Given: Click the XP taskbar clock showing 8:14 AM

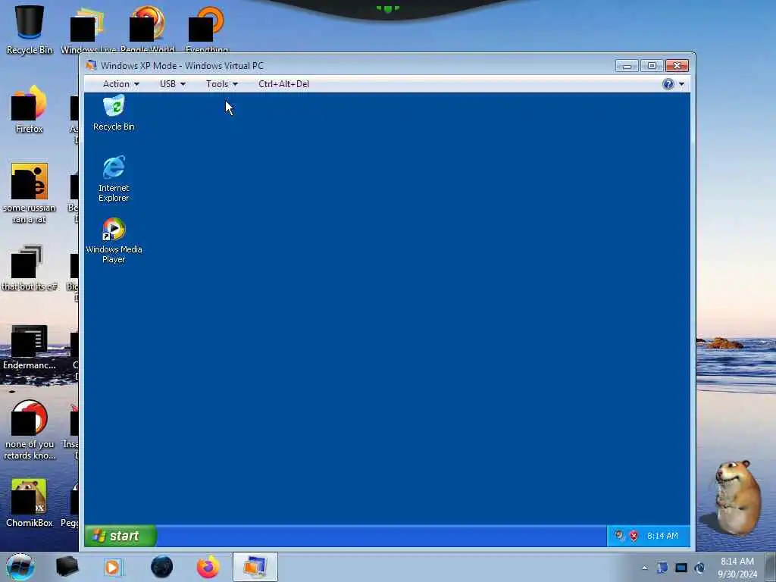Looking at the screenshot, I should point(662,536).
